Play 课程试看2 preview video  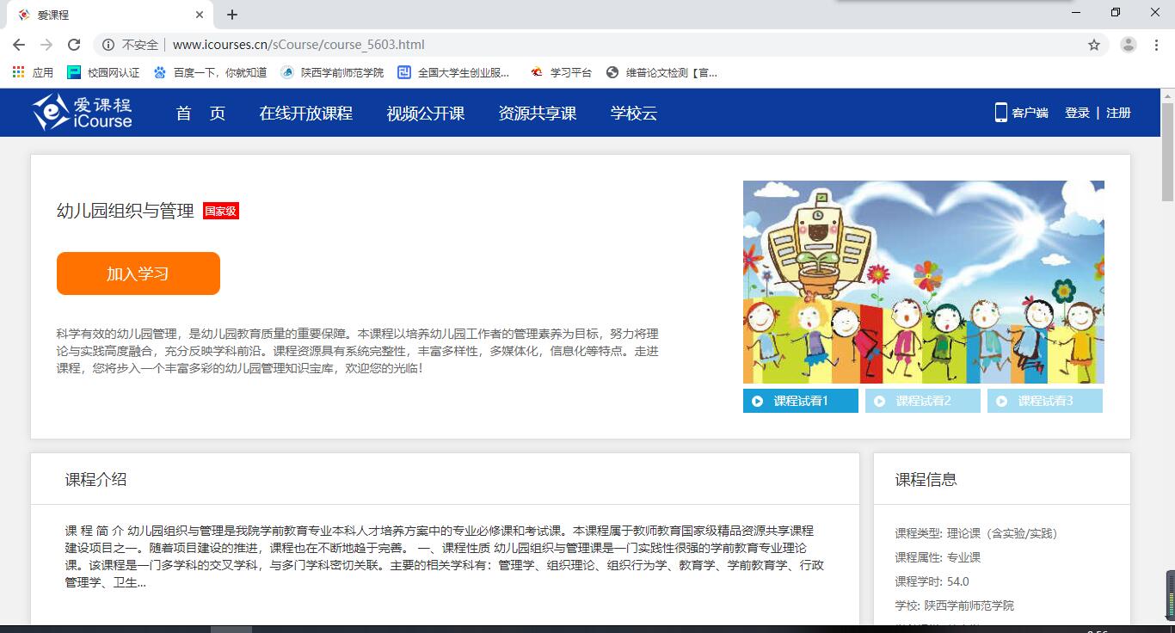click(922, 401)
